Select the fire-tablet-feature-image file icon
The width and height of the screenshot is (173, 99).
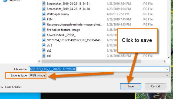point(44,30)
